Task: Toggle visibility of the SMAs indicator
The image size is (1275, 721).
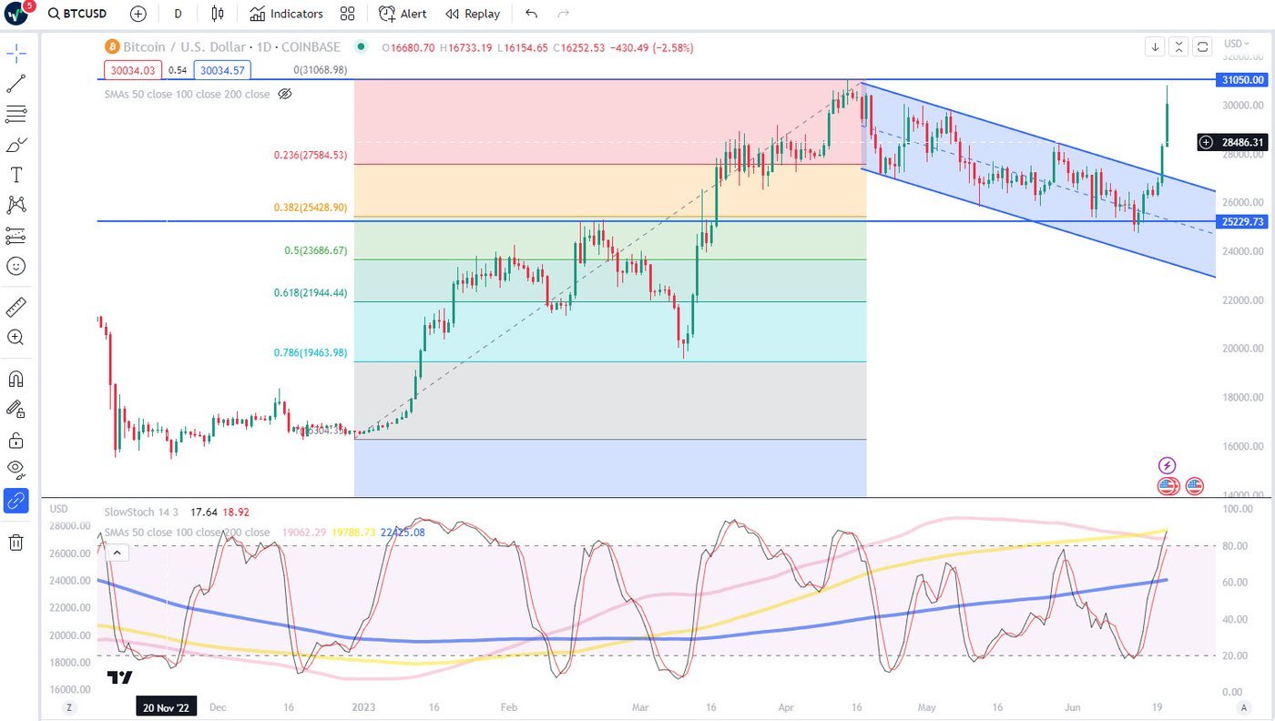Action: [x=284, y=94]
